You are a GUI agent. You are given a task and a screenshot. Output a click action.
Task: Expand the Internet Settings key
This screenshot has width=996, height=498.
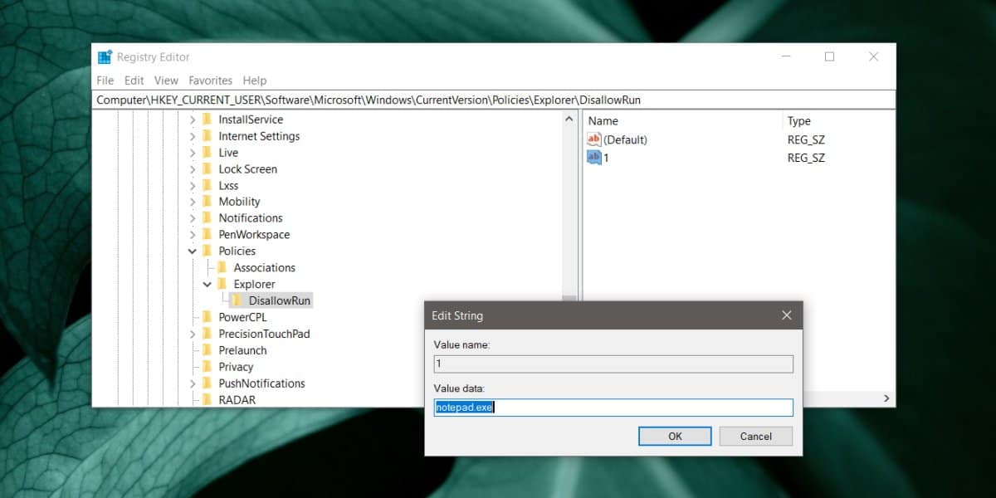point(193,136)
